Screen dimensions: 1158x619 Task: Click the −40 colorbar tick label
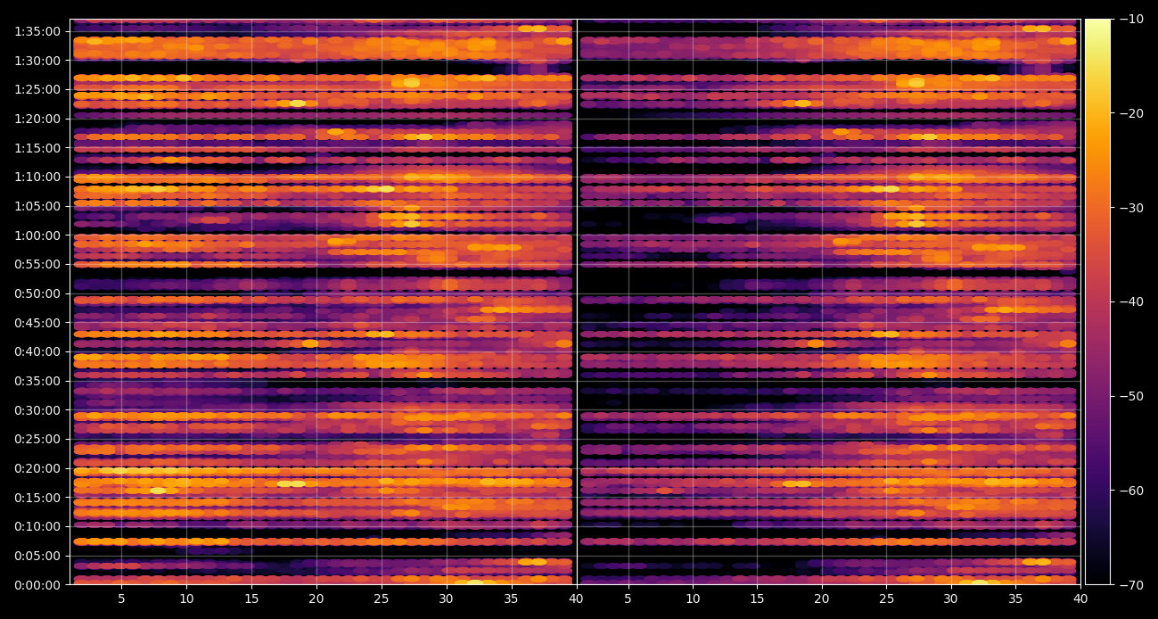point(1131,301)
